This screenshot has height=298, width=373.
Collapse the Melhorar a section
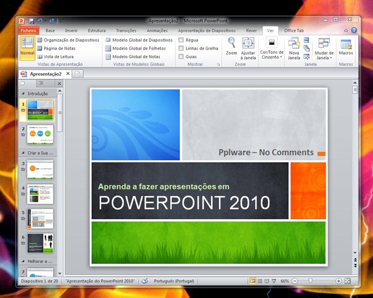[23, 261]
